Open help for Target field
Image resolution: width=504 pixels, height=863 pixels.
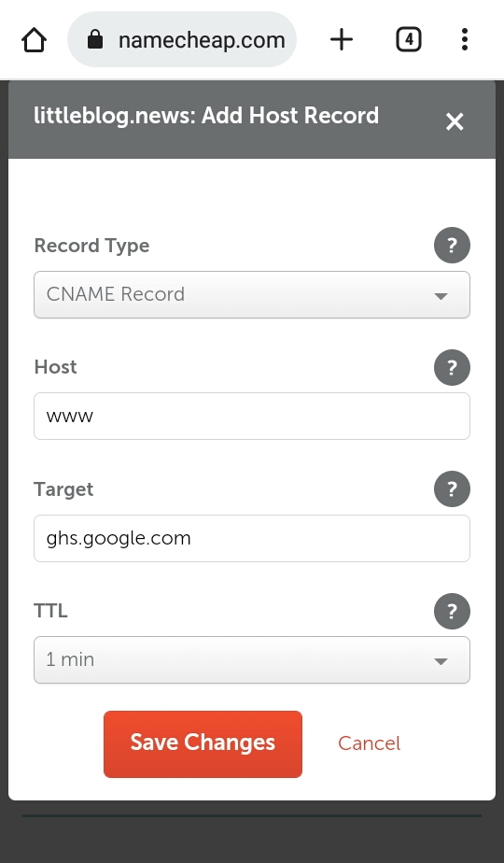click(452, 488)
